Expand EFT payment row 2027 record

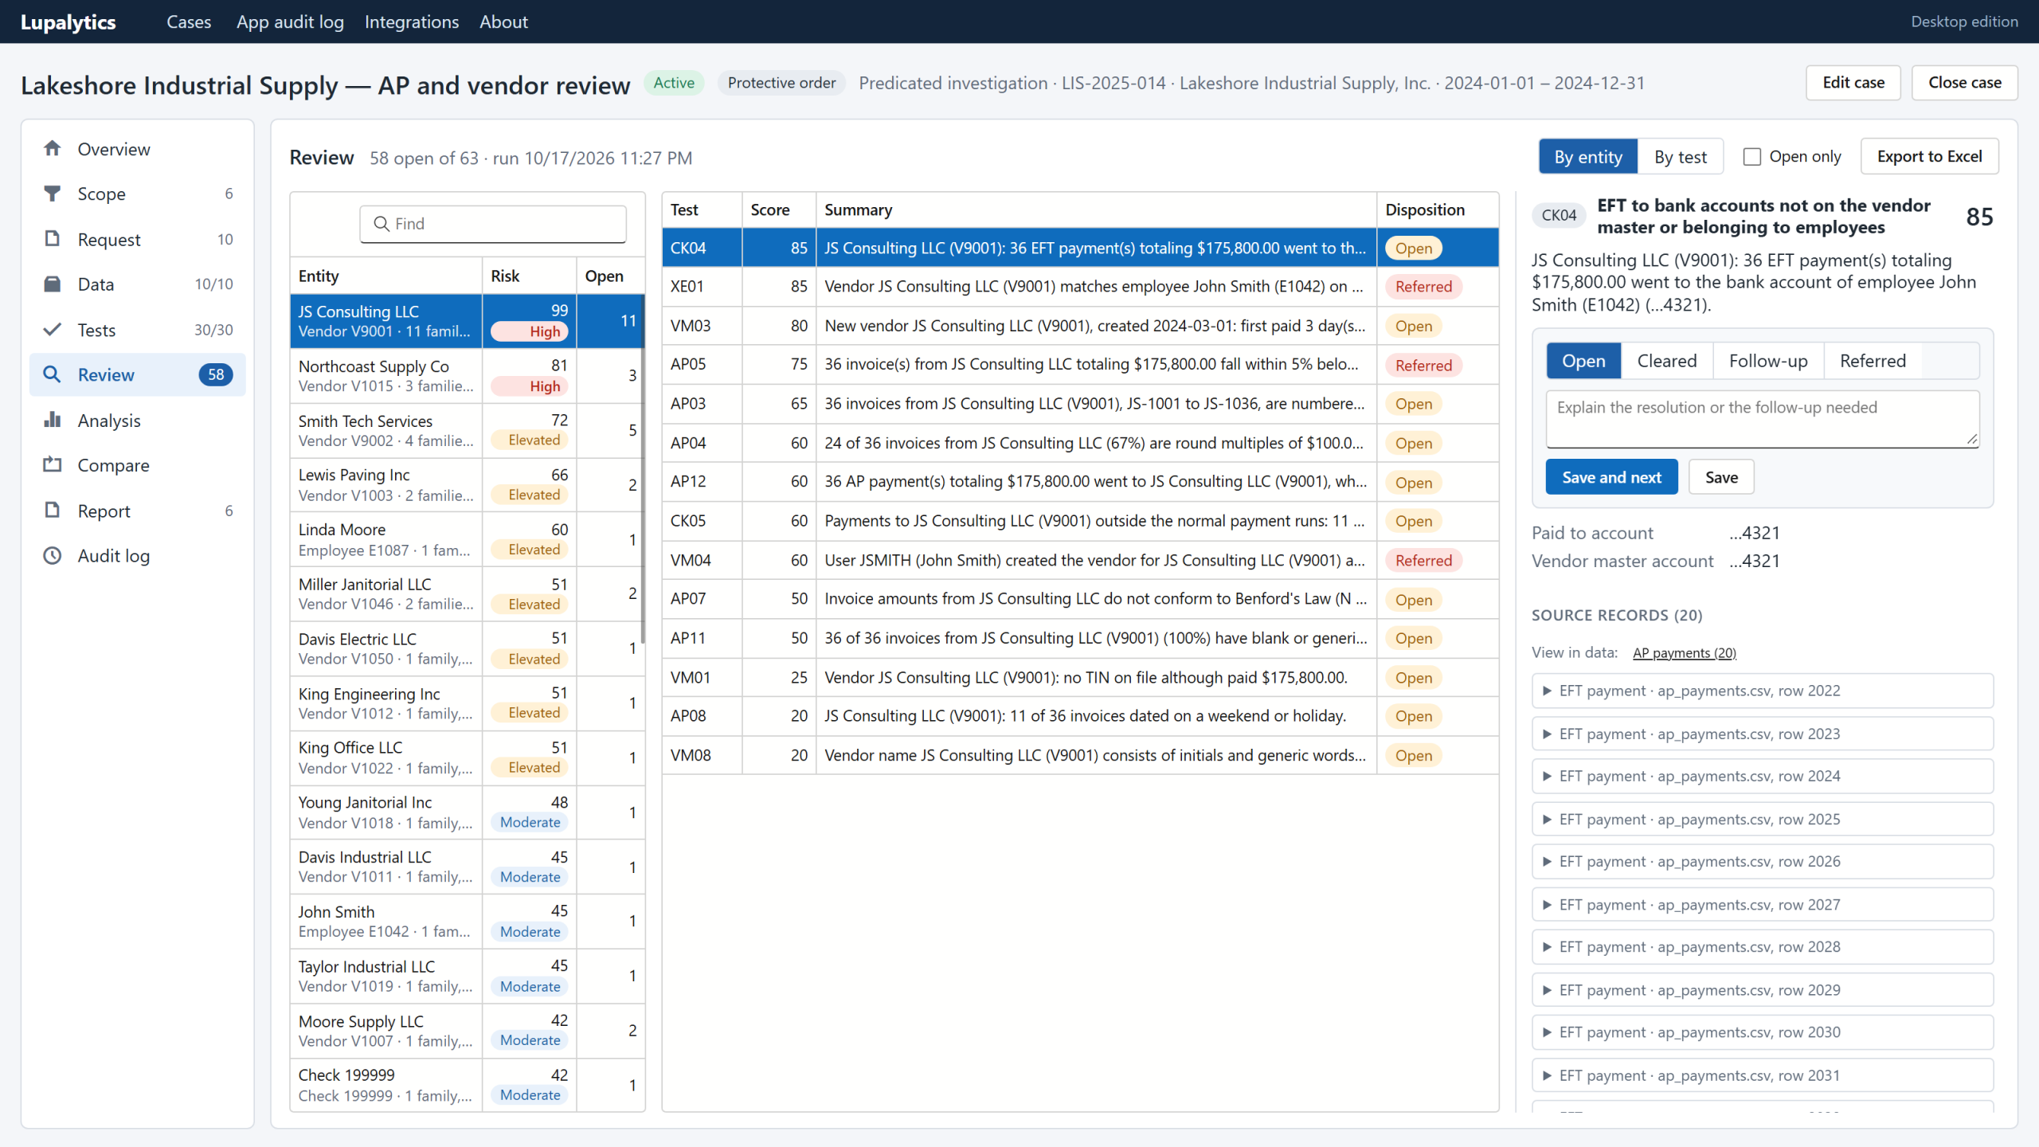pyautogui.click(x=1762, y=905)
